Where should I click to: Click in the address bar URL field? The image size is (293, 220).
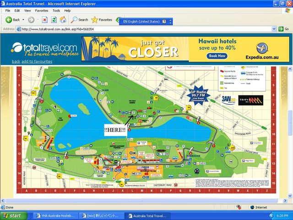point(137,29)
